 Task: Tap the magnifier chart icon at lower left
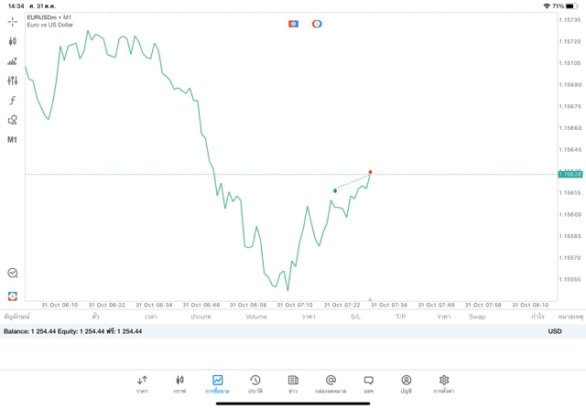tap(12, 273)
